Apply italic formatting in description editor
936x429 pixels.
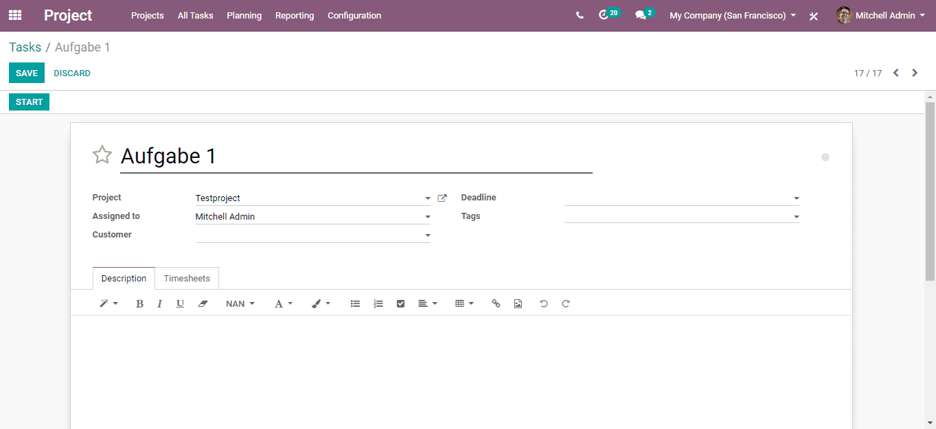(159, 303)
